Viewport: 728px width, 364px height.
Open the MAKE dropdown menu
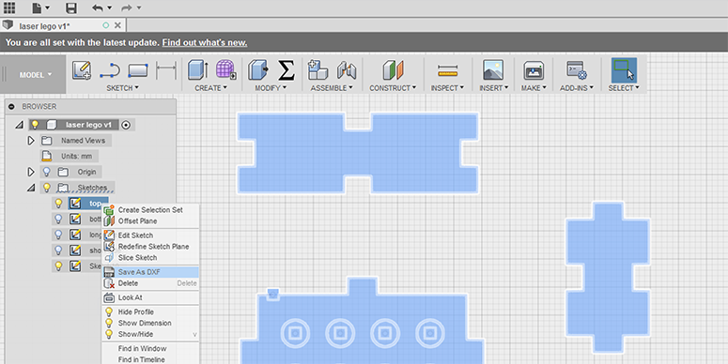534,88
